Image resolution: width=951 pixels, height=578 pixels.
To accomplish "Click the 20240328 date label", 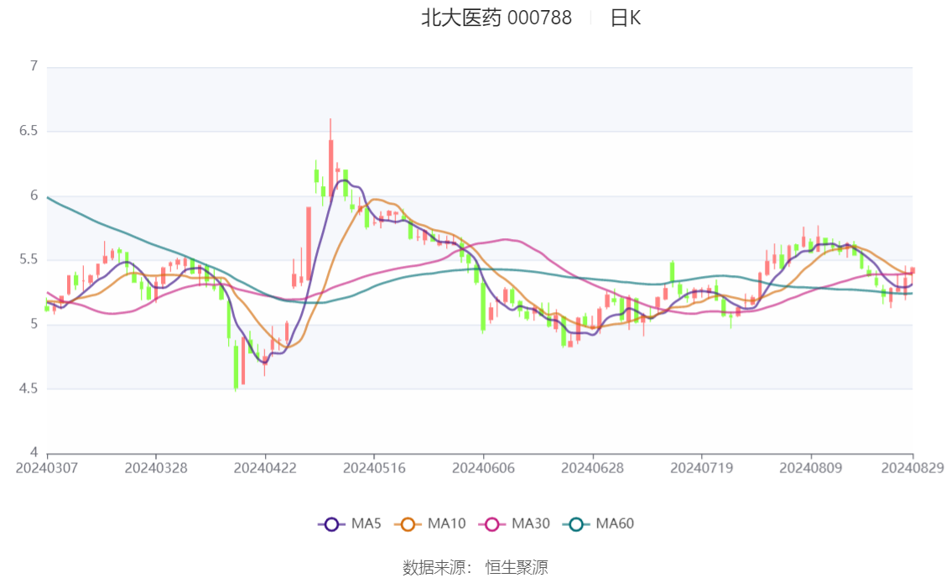I will tap(156, 468).
